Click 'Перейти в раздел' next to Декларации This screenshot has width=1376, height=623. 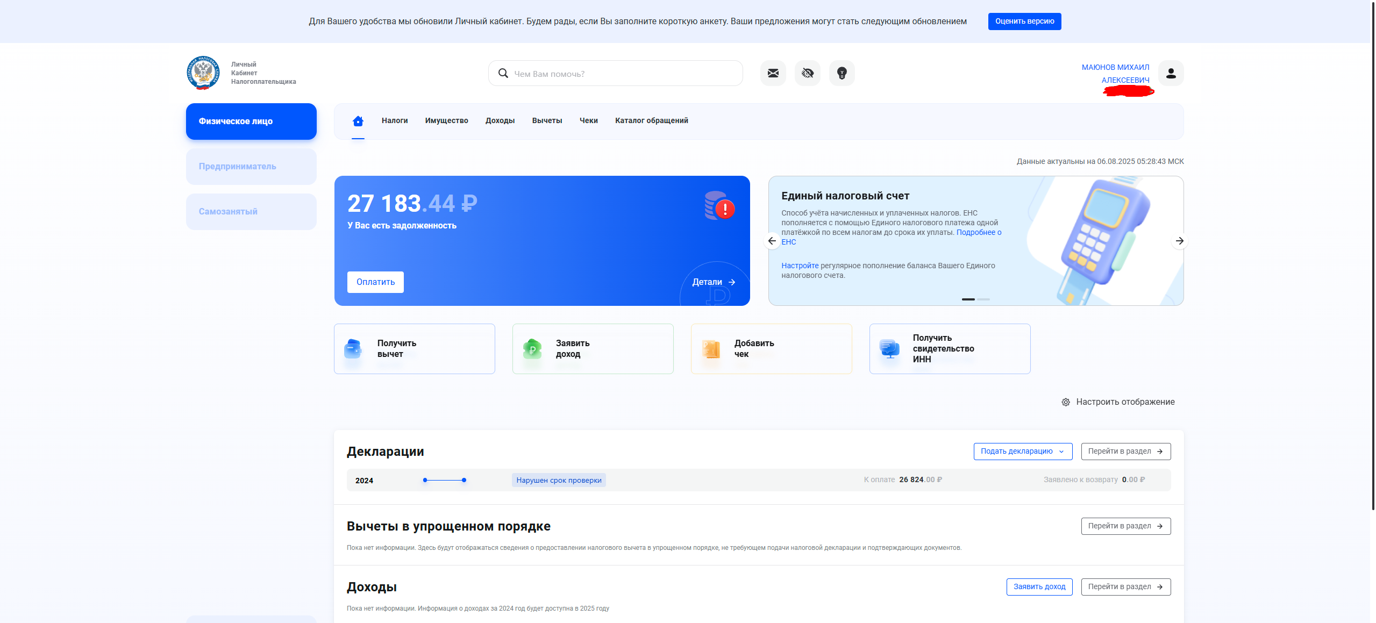coord(1125,451)
